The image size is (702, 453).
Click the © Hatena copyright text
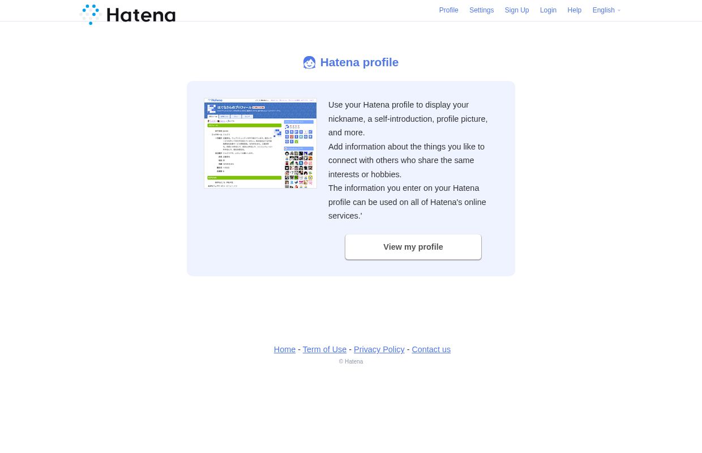coord(351,362)
